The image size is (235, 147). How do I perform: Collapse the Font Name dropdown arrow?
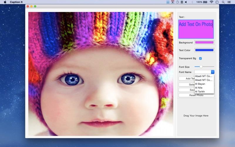(213, 72)
